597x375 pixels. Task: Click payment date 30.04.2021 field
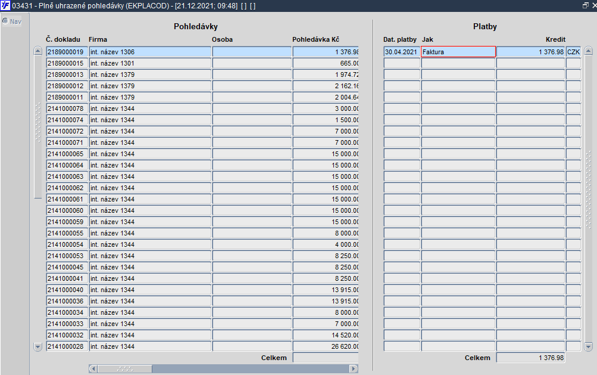click(402, 52)
